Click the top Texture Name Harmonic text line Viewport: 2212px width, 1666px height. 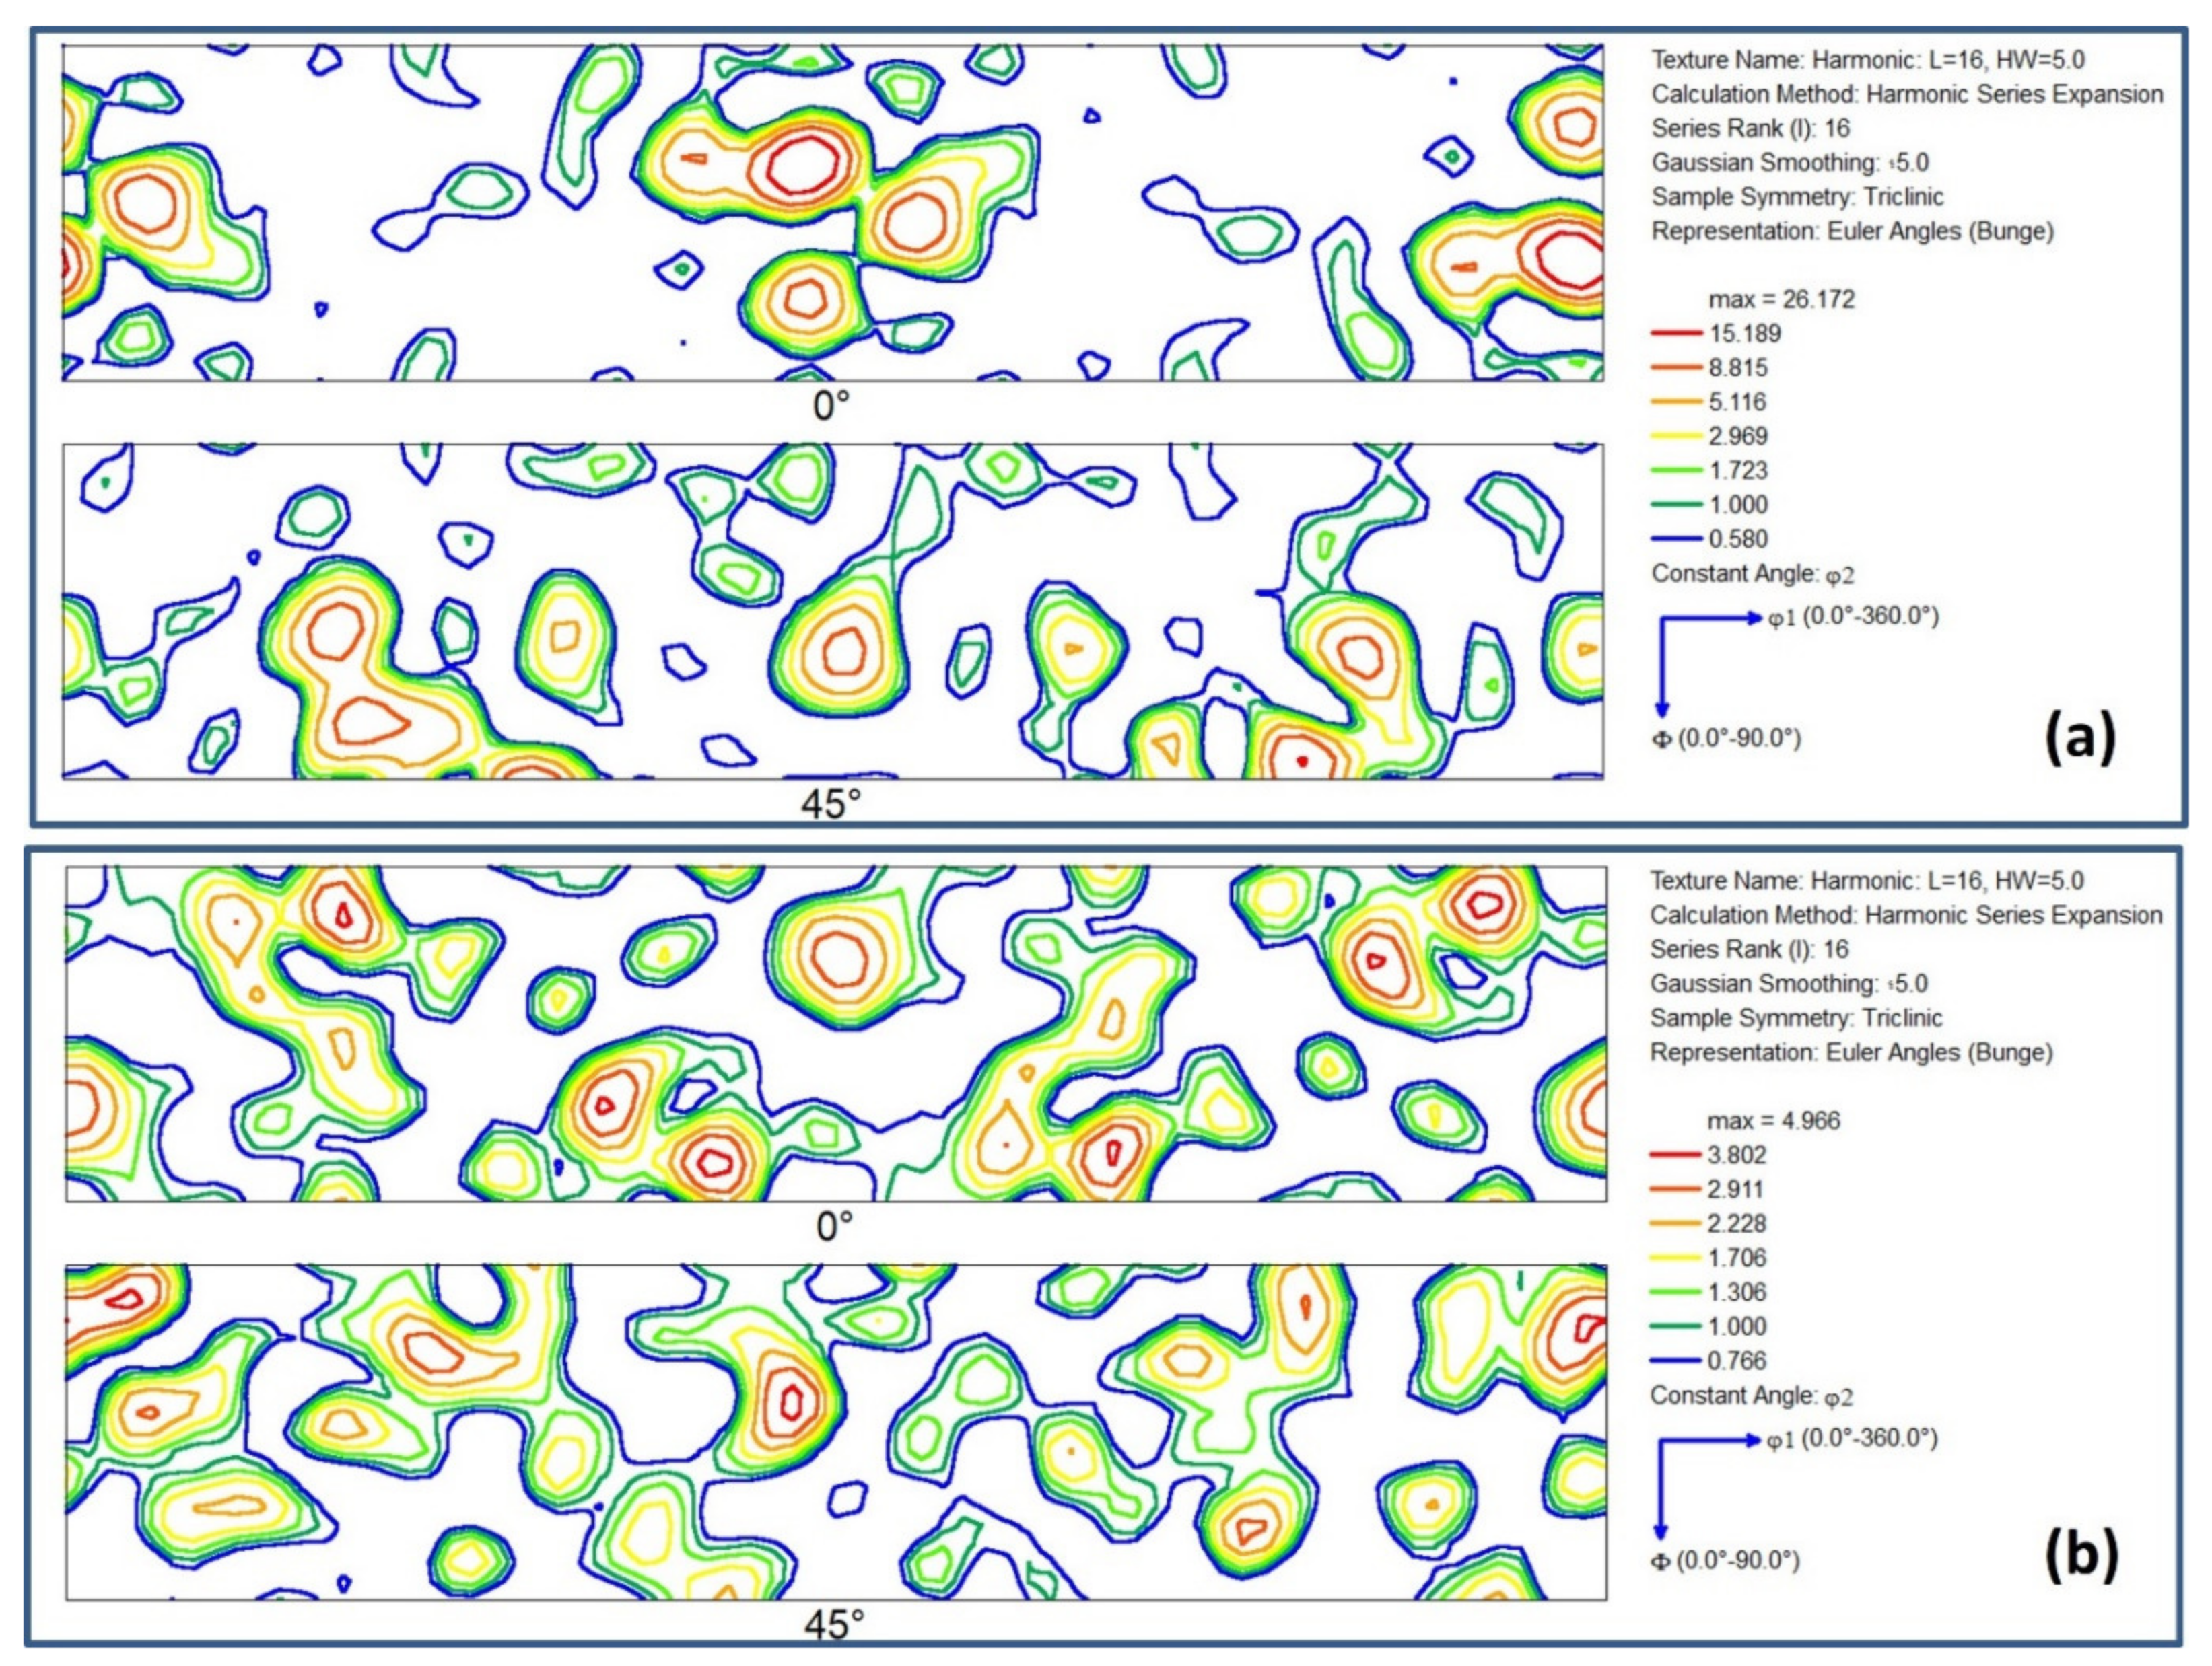click(x=1868, y=60)
